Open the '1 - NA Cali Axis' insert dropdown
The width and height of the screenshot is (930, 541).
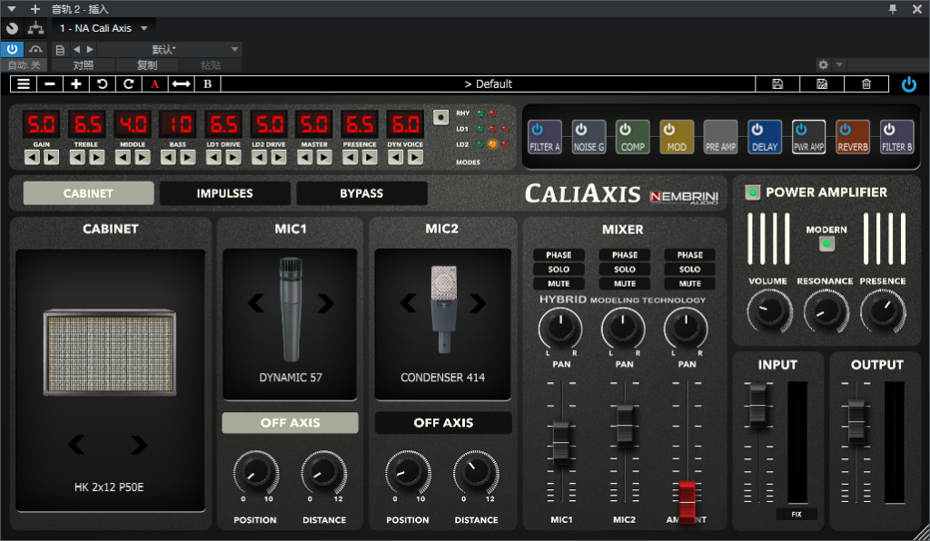104,28
